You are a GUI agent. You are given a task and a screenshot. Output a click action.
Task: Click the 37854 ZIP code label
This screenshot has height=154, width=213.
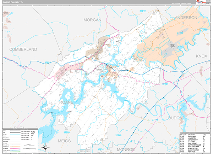(x=48, y=63)
